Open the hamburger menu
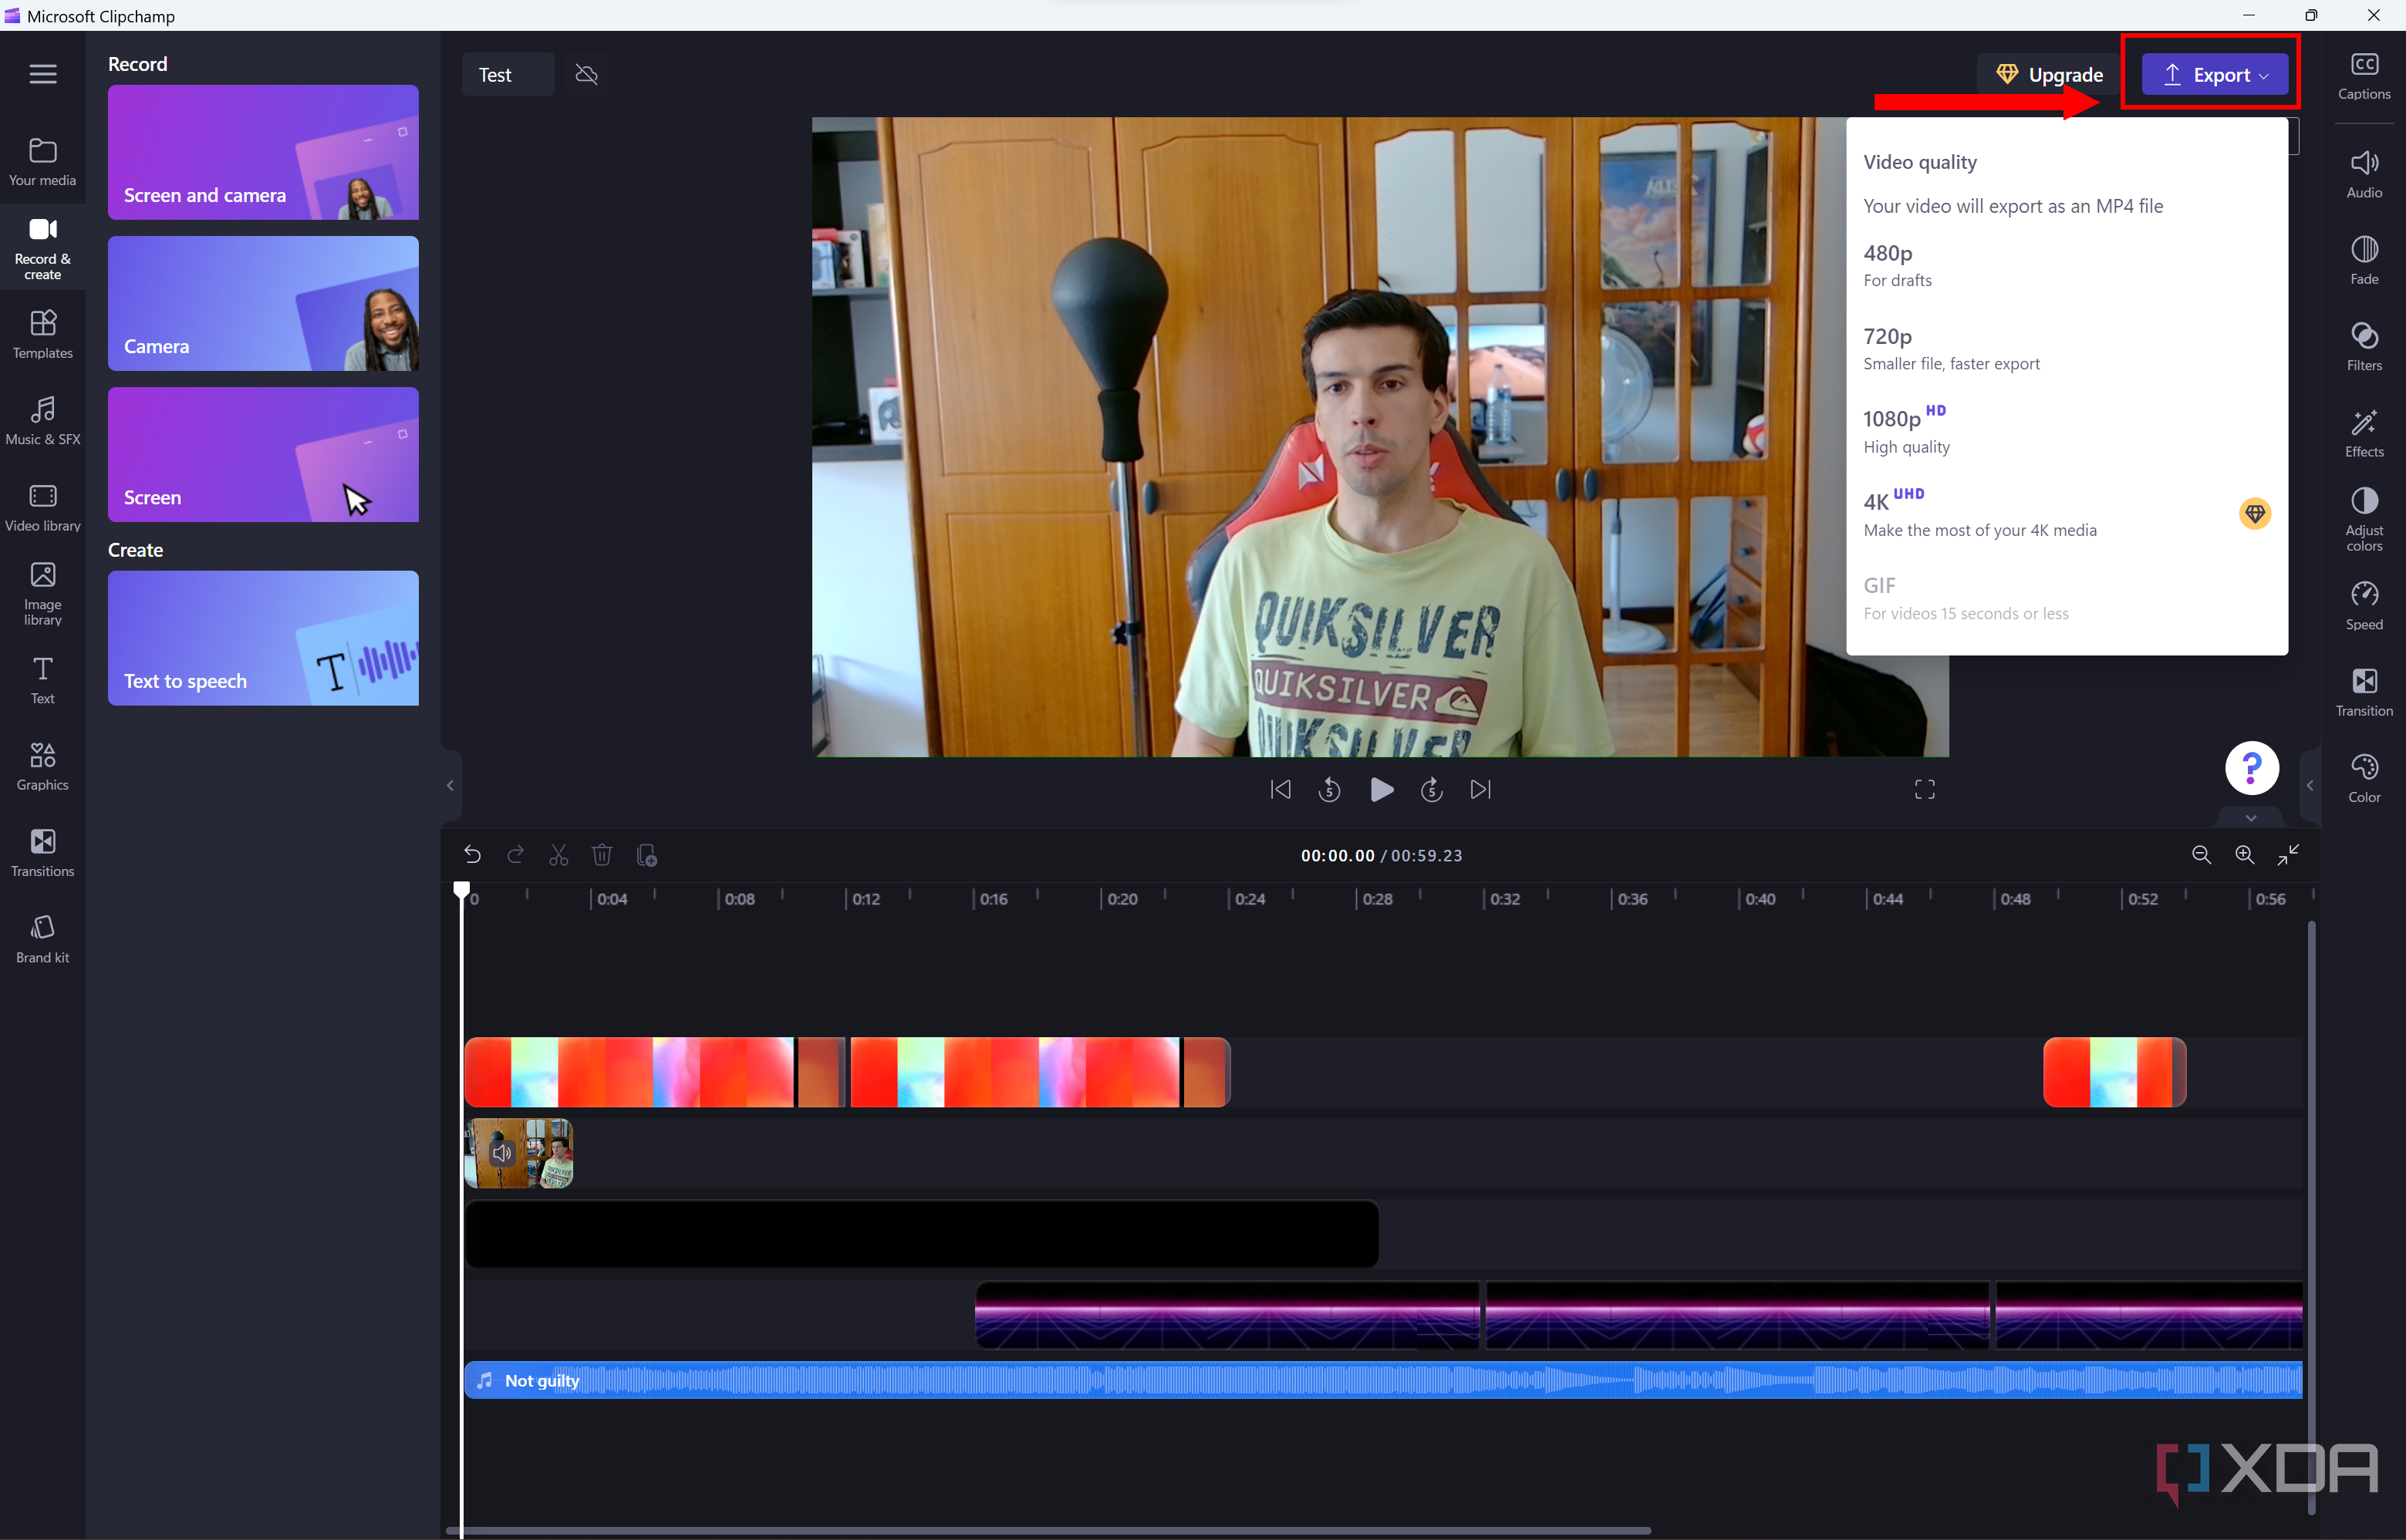The width and height of the screenshot is (2406, 1540). coord(43,74)
